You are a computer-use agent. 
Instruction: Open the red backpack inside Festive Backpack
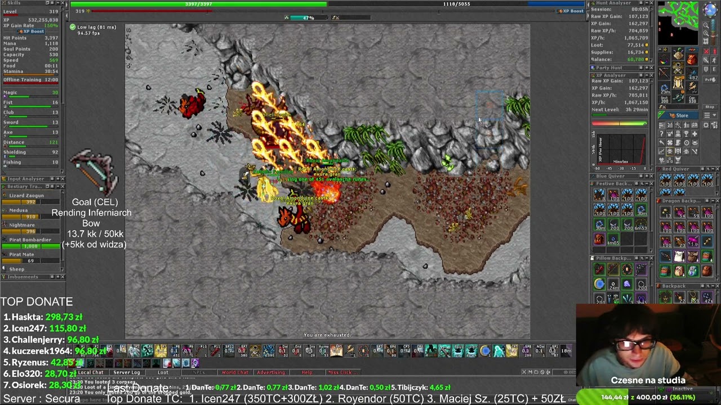click(599, 239)
